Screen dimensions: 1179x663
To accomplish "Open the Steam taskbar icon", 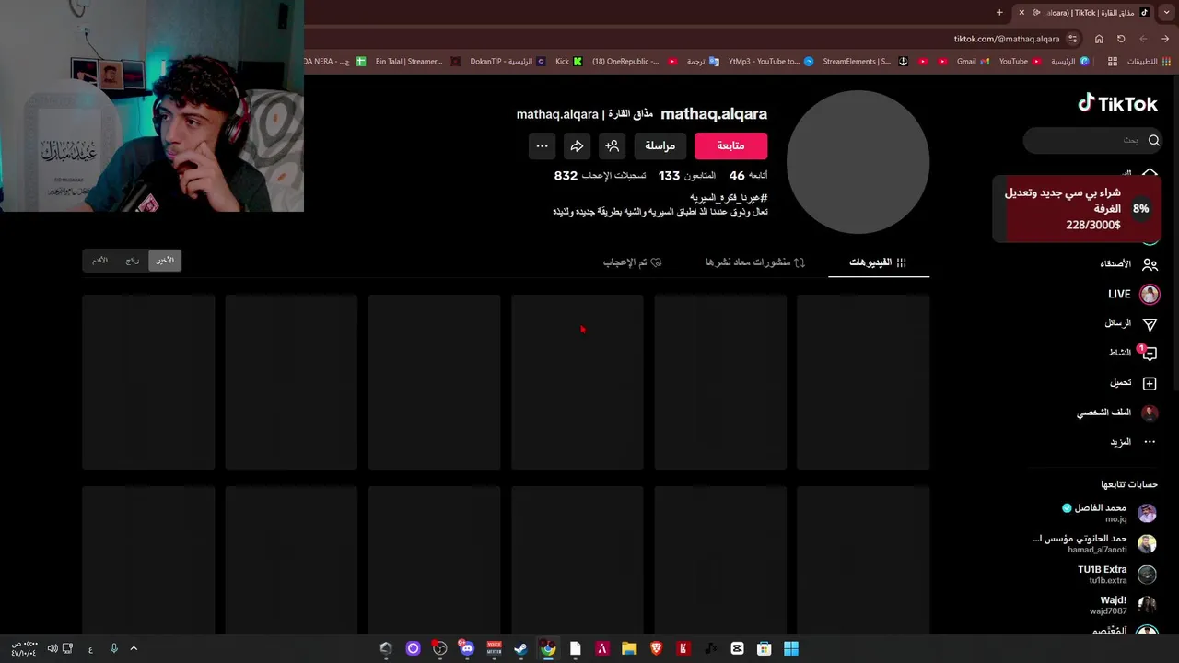I will point(521,648).
